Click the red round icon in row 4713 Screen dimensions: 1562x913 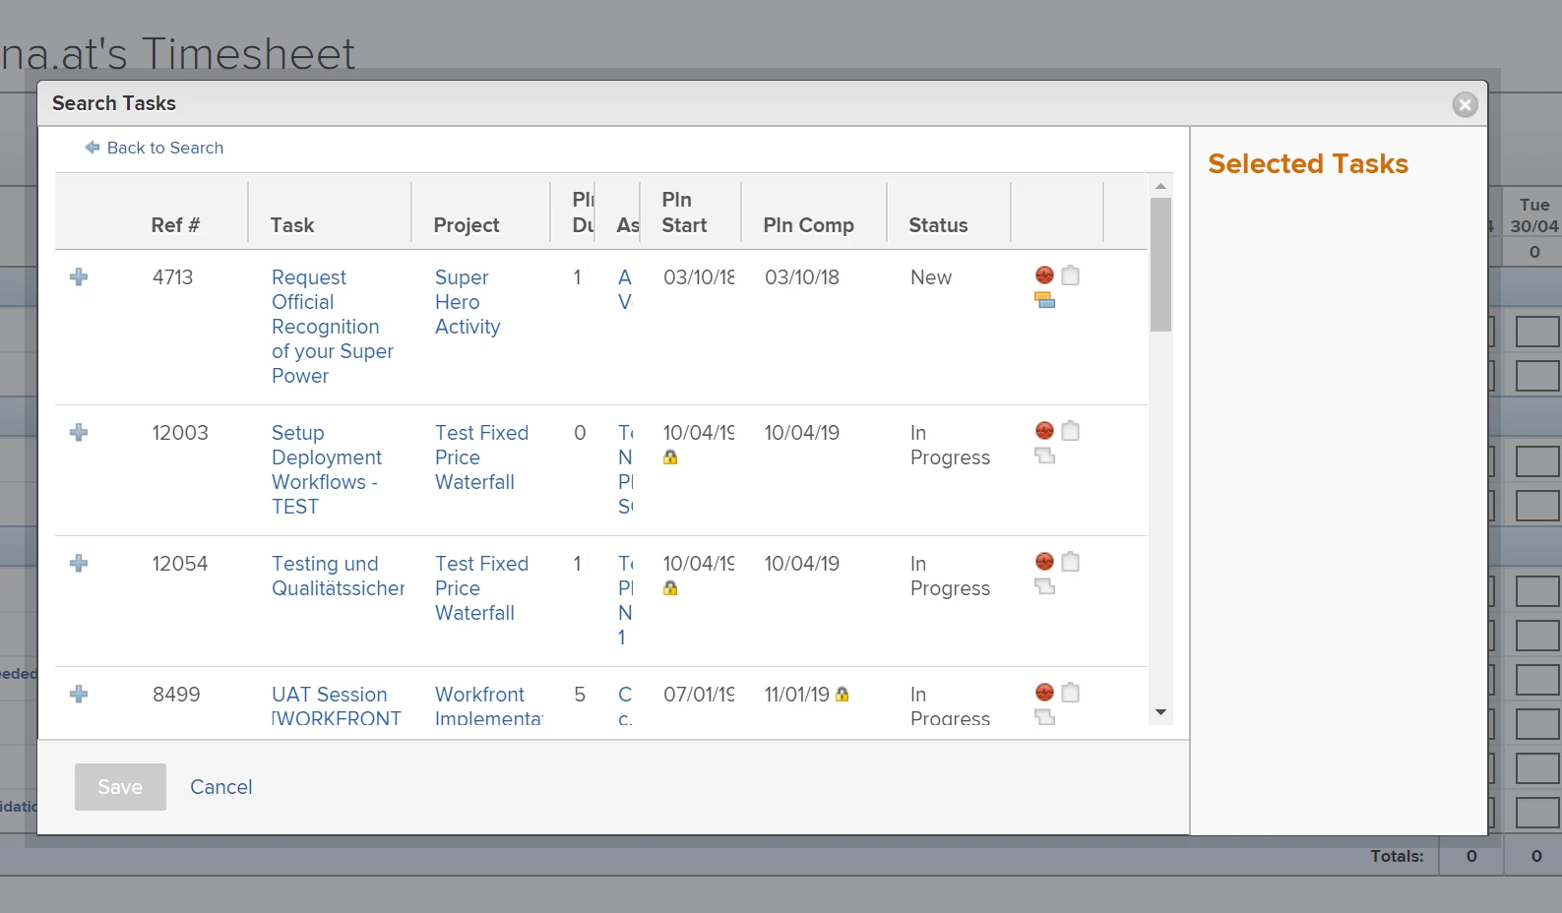click(1045, 275)
